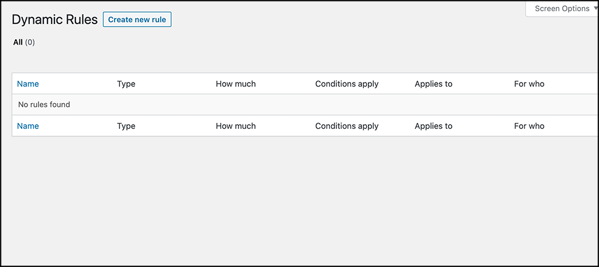
Task: Click Conditions apply footer label
Action: 347,126
